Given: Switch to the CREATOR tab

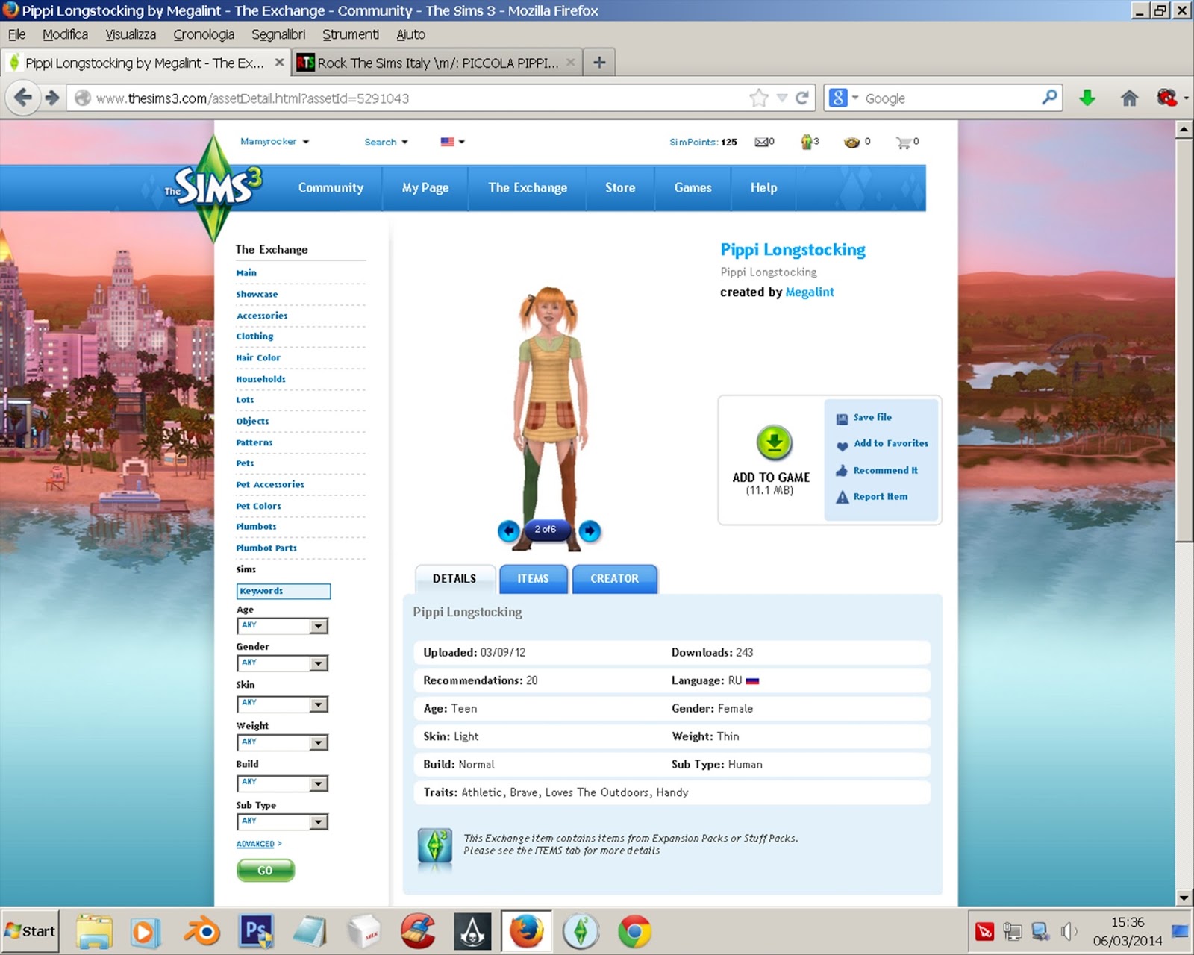Looking at the screenshot, I should click(615, 579).
